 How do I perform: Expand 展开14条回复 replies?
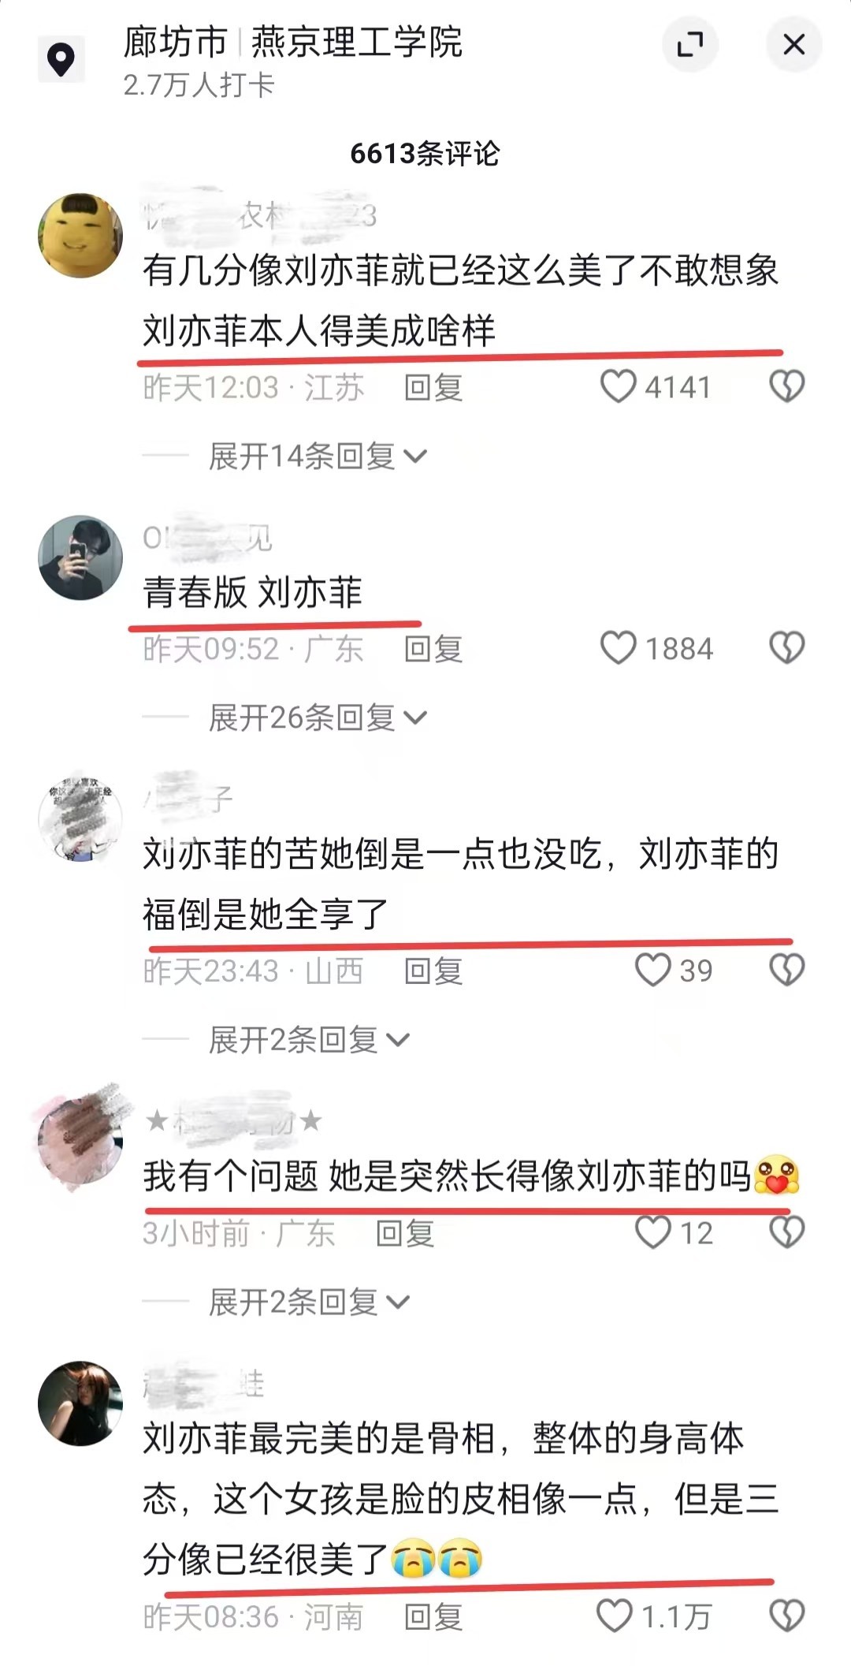[x=318, y=456]
